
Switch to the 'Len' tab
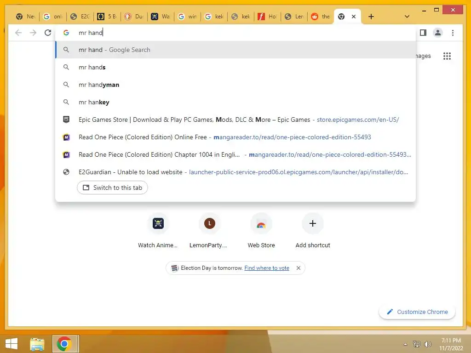pyautogui.click(x=294, y=17)
